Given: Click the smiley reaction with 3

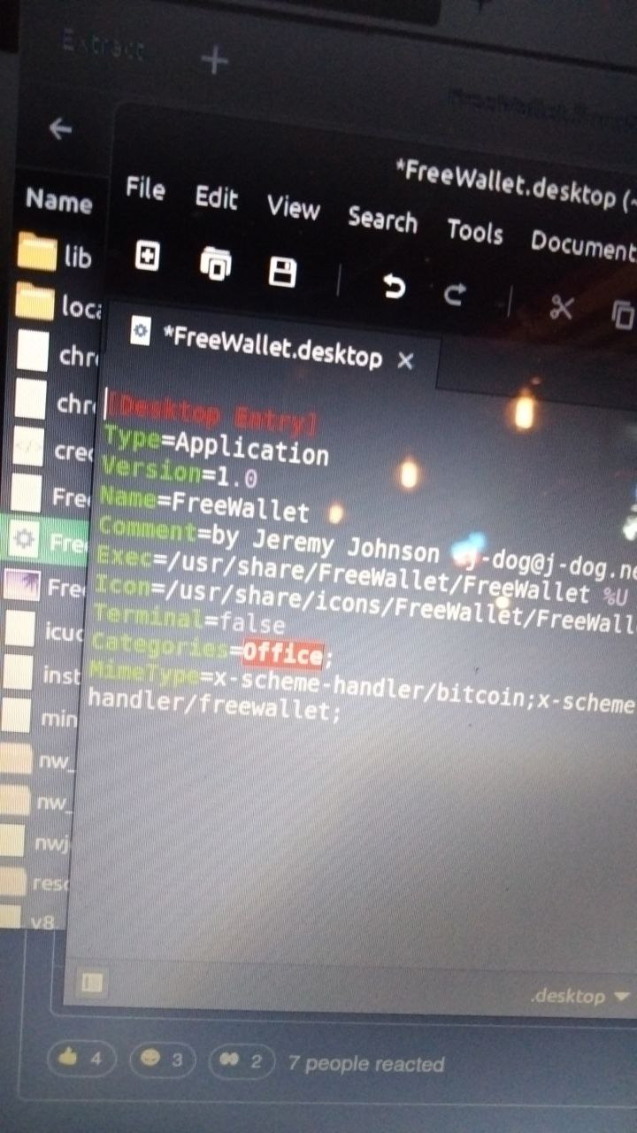Looking at the screenshot, I should coord(162,1059).
